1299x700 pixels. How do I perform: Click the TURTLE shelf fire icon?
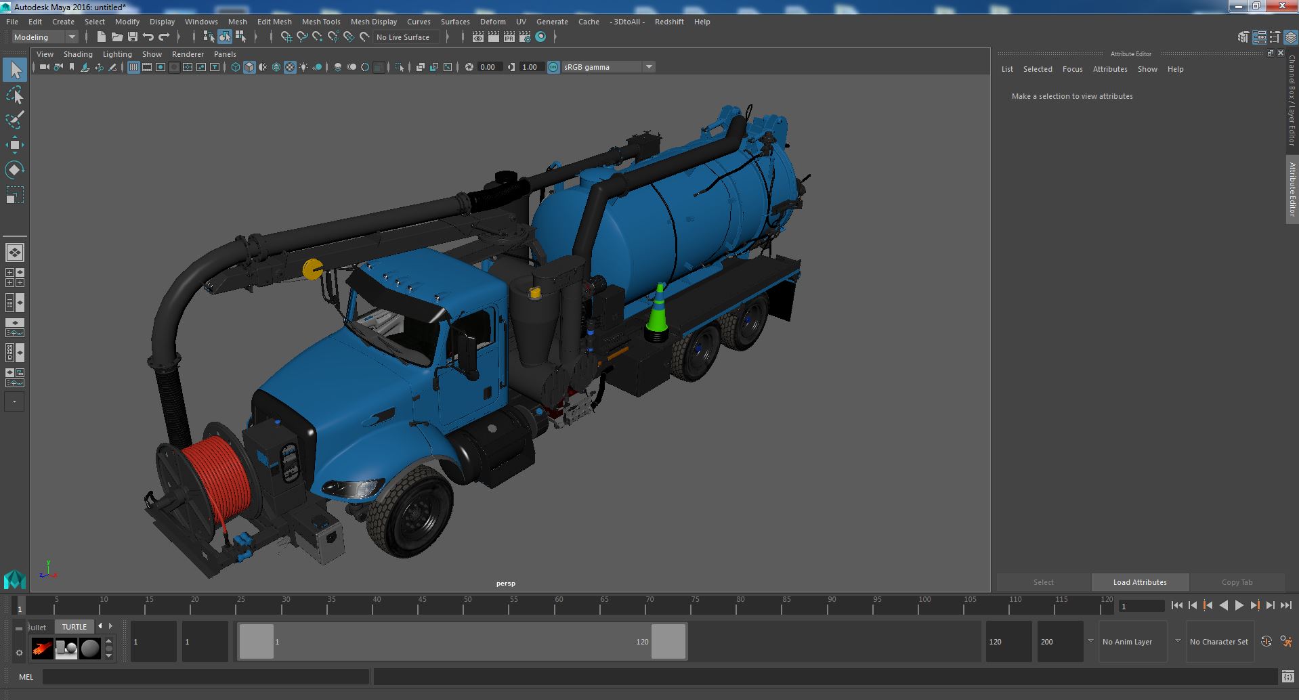[x=42, y=649]
